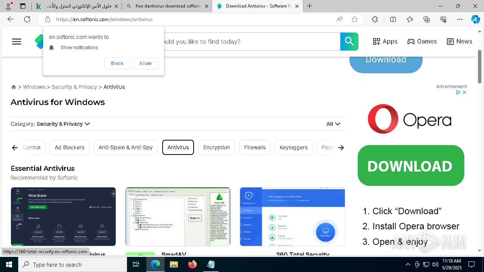This screenshot has height=272, width=484.
Task: Click the Softonic search input field
Action: [x=251, y=42]
